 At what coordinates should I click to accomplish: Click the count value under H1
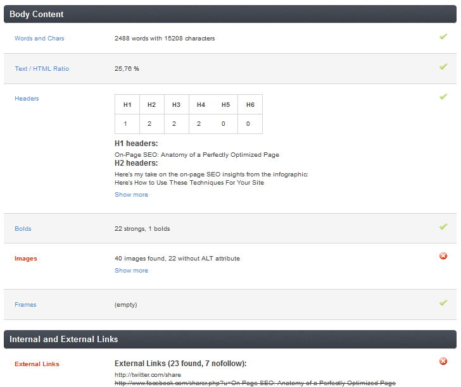[125, 124]
